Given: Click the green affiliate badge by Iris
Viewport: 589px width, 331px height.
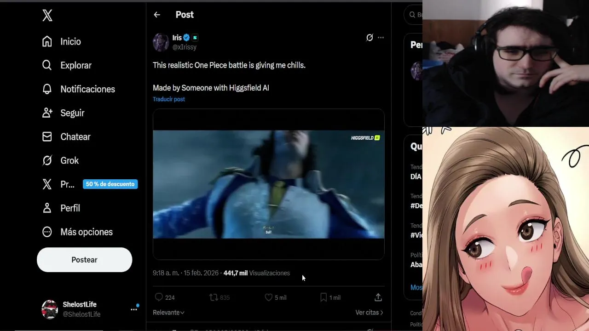Looking at the screenshot, I should [195, 38].
